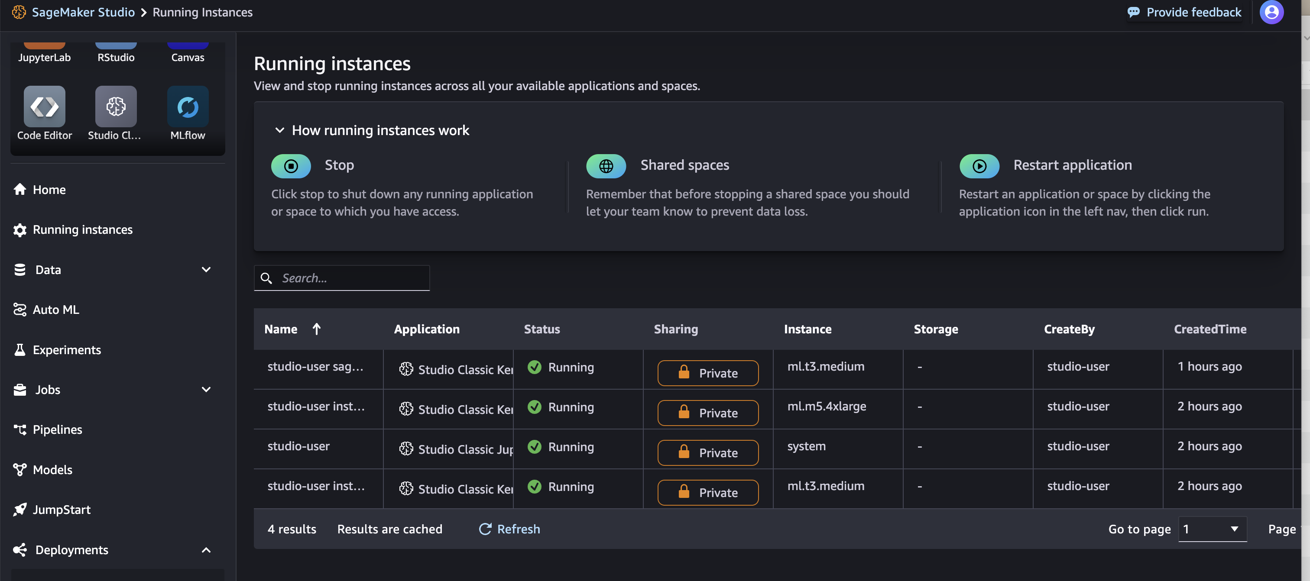Go to JumpStart in the sidebar
Viewport: 1310px width, 581px height.
(62, 509)
